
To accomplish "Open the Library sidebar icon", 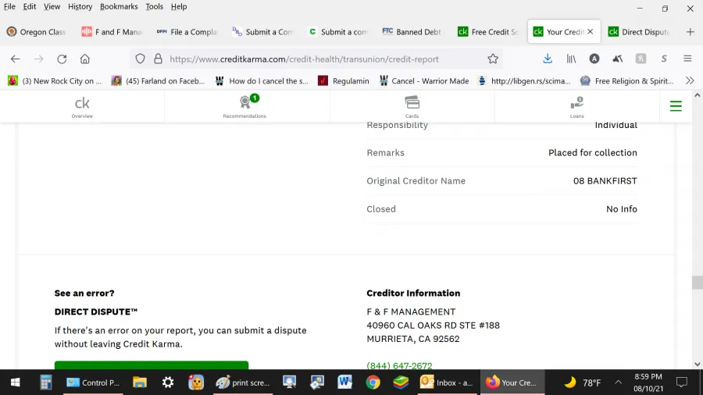I will point(571,59).
